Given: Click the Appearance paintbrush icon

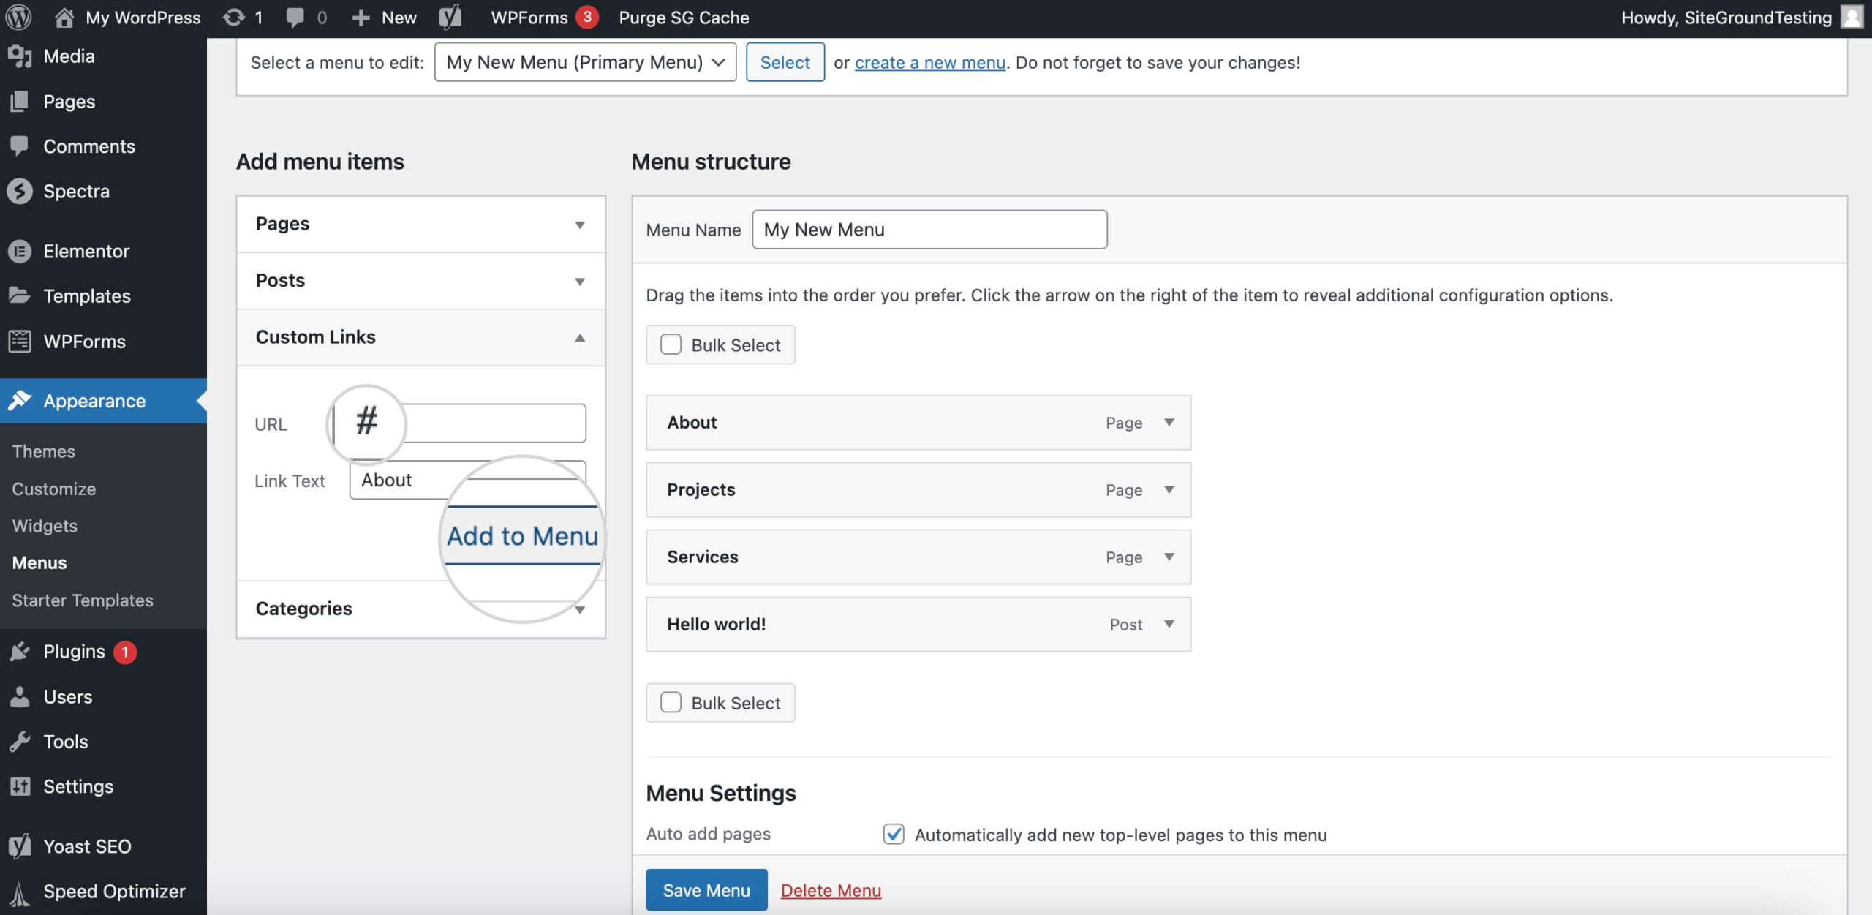Looking at the screenshot, I should pyautogui.click(x=20, y=400).
